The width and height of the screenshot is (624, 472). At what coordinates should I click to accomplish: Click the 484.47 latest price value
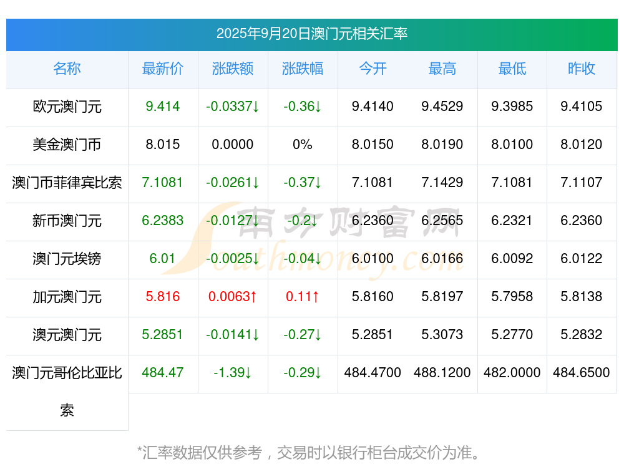(x=163, y=373)
